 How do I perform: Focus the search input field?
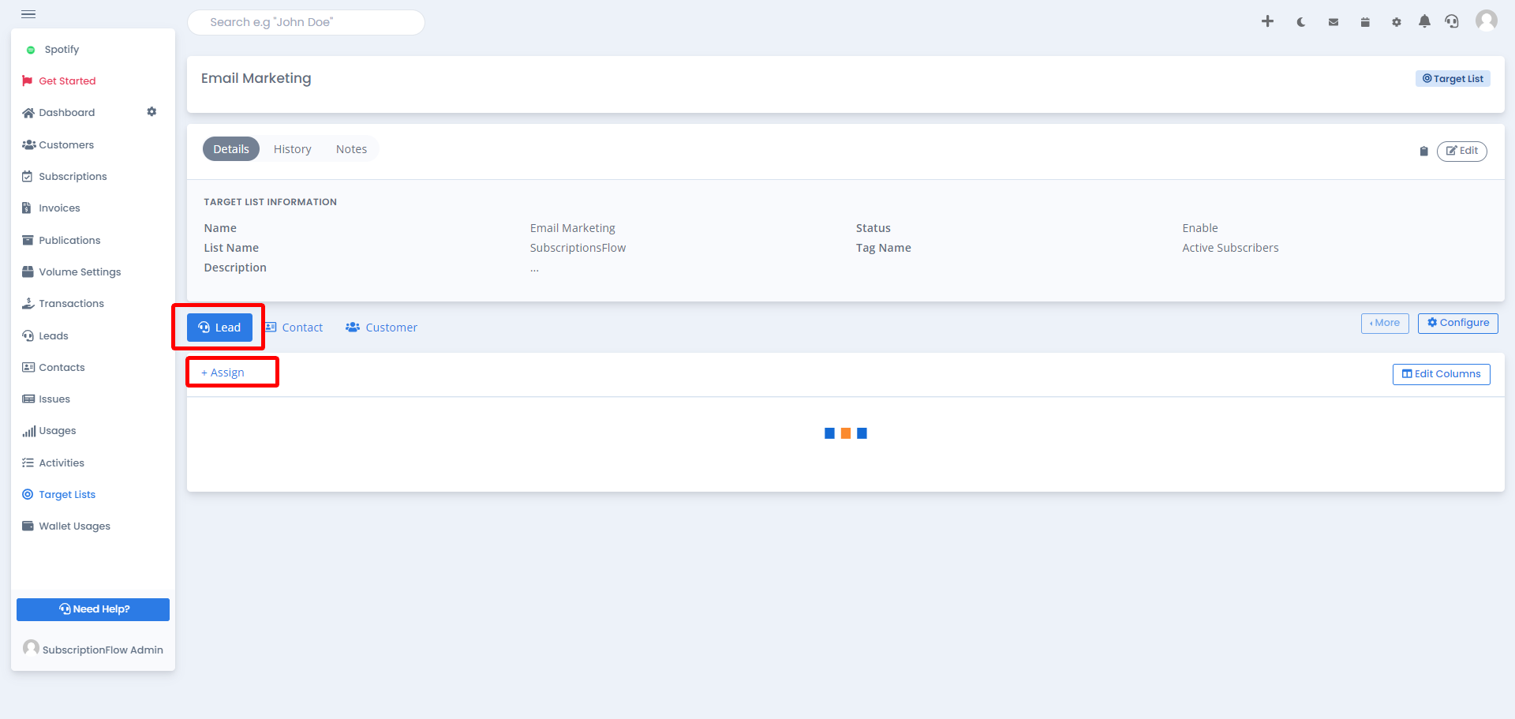306,22
